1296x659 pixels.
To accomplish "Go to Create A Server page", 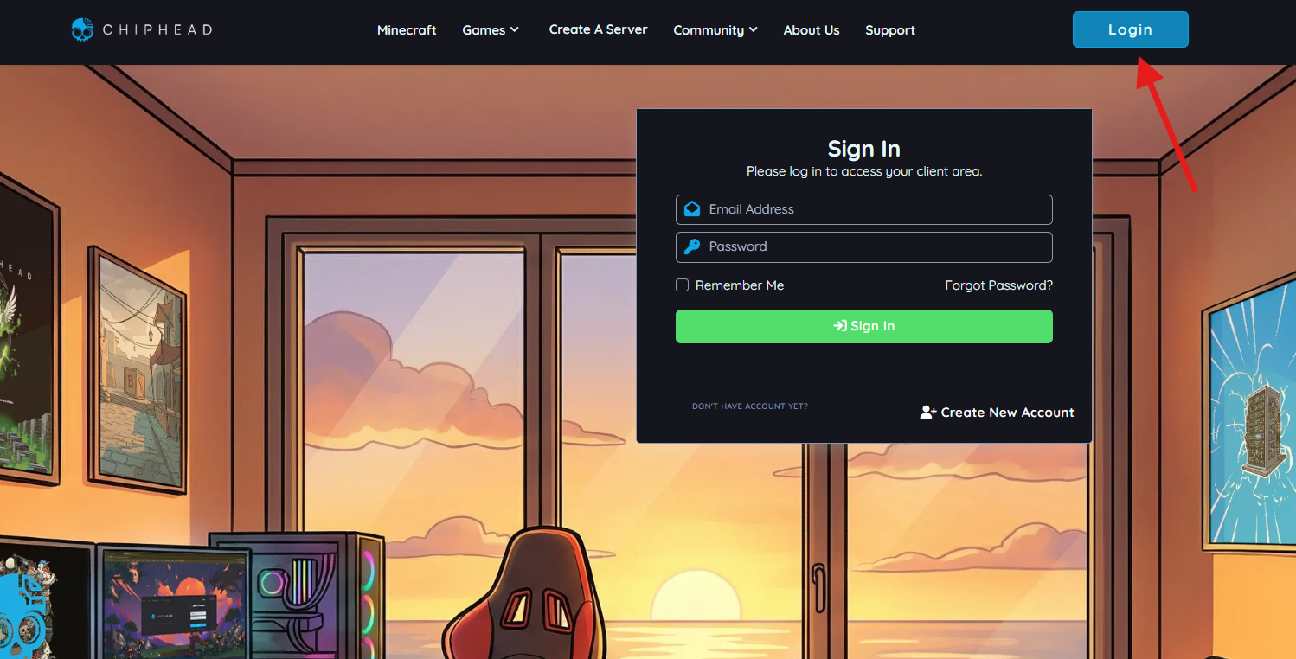I will [598, 29].
